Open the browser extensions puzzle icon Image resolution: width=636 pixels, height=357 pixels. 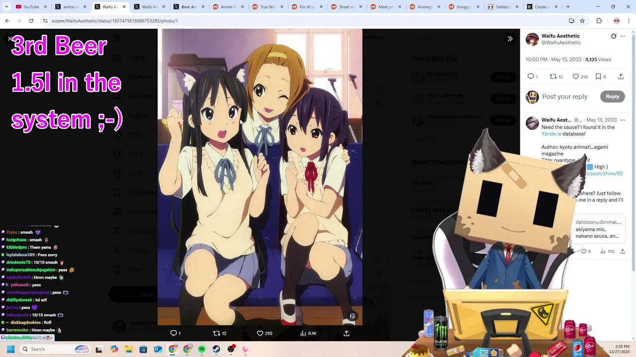[x=599, y=21]
